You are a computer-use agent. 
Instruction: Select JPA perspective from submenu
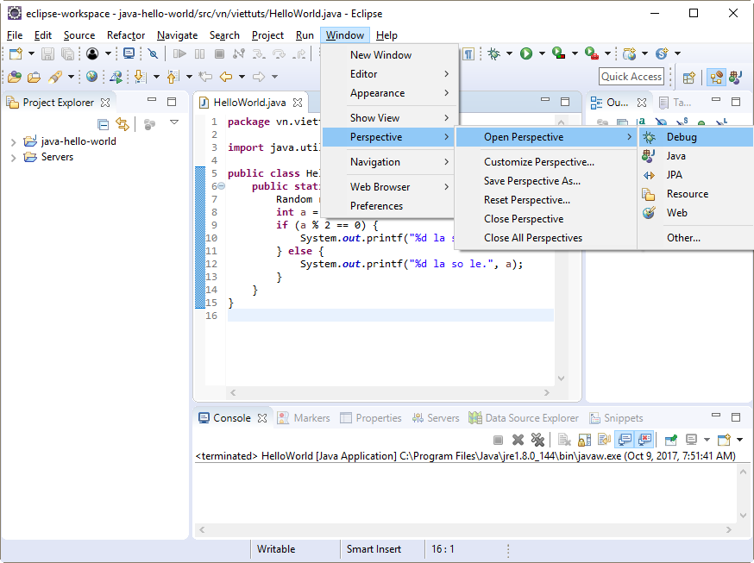point(695,175)
